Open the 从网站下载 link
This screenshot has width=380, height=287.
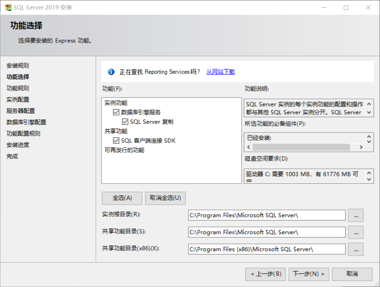click(220, 72)
